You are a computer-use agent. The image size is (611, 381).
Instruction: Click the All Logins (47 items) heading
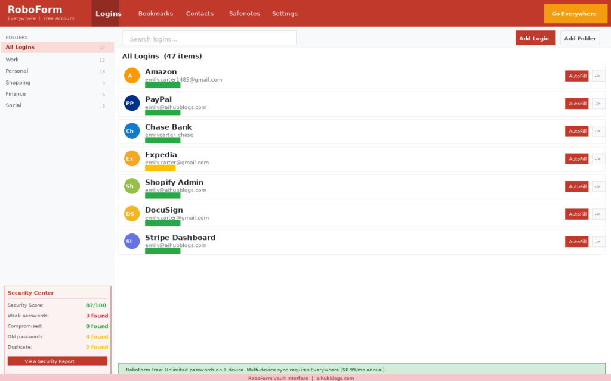tap(162, 56)
